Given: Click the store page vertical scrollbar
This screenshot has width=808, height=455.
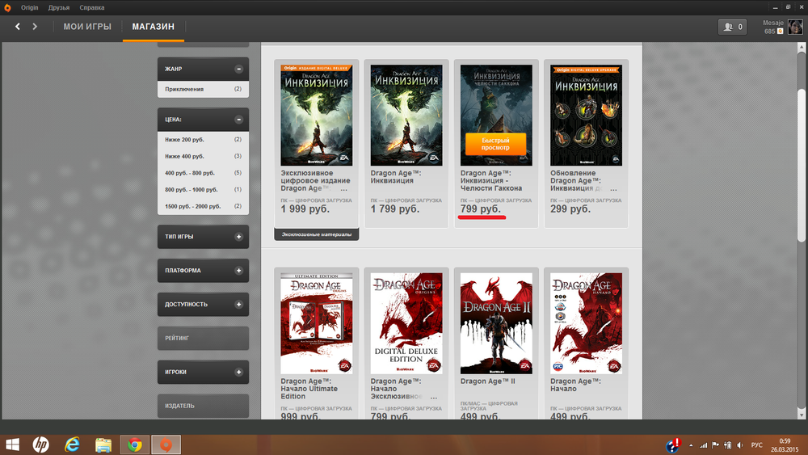Looking at the screenshot, I should tap(802, 165).
